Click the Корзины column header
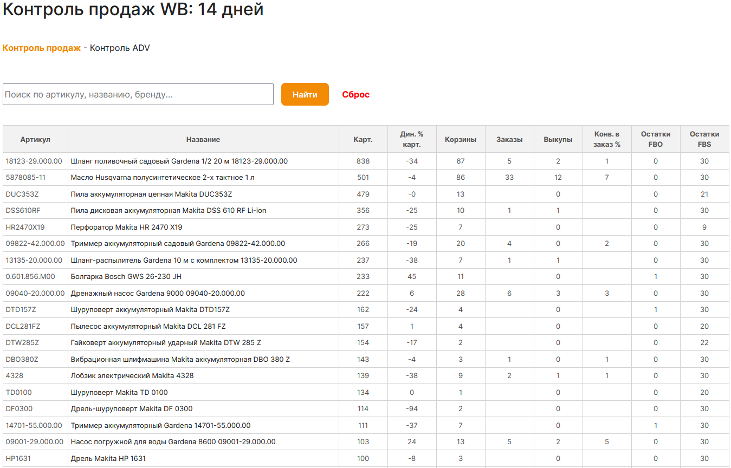 [x=461, y=139]
